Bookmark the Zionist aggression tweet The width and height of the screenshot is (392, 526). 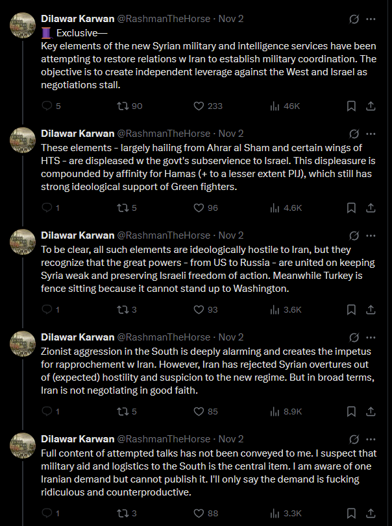click(x=351, y=411)
